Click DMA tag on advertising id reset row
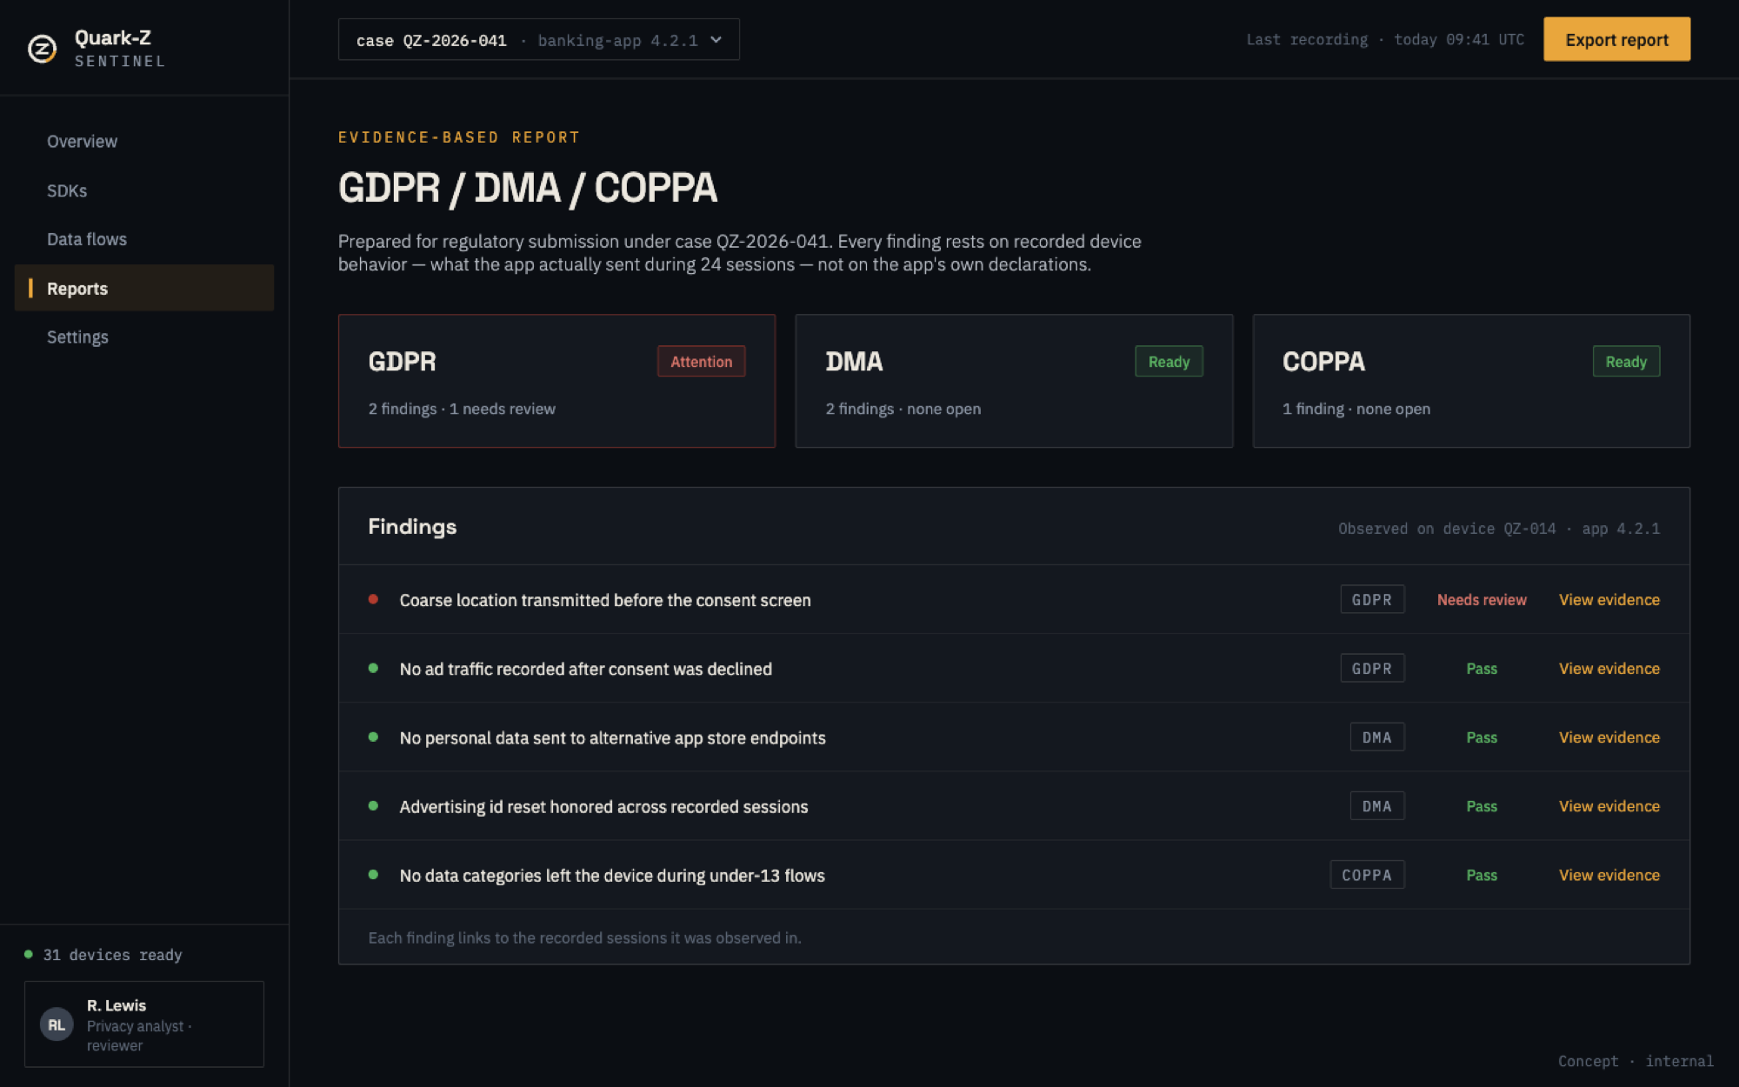This screenshot has width=1739, height=1087. pos(1377,806)
